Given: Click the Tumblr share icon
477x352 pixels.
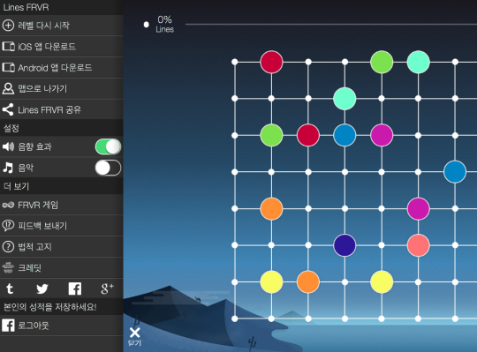Looking at the screenshot, I should [x=10, y=288].
